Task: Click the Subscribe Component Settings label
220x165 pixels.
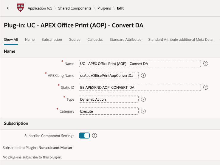Action: coord(49,136)
